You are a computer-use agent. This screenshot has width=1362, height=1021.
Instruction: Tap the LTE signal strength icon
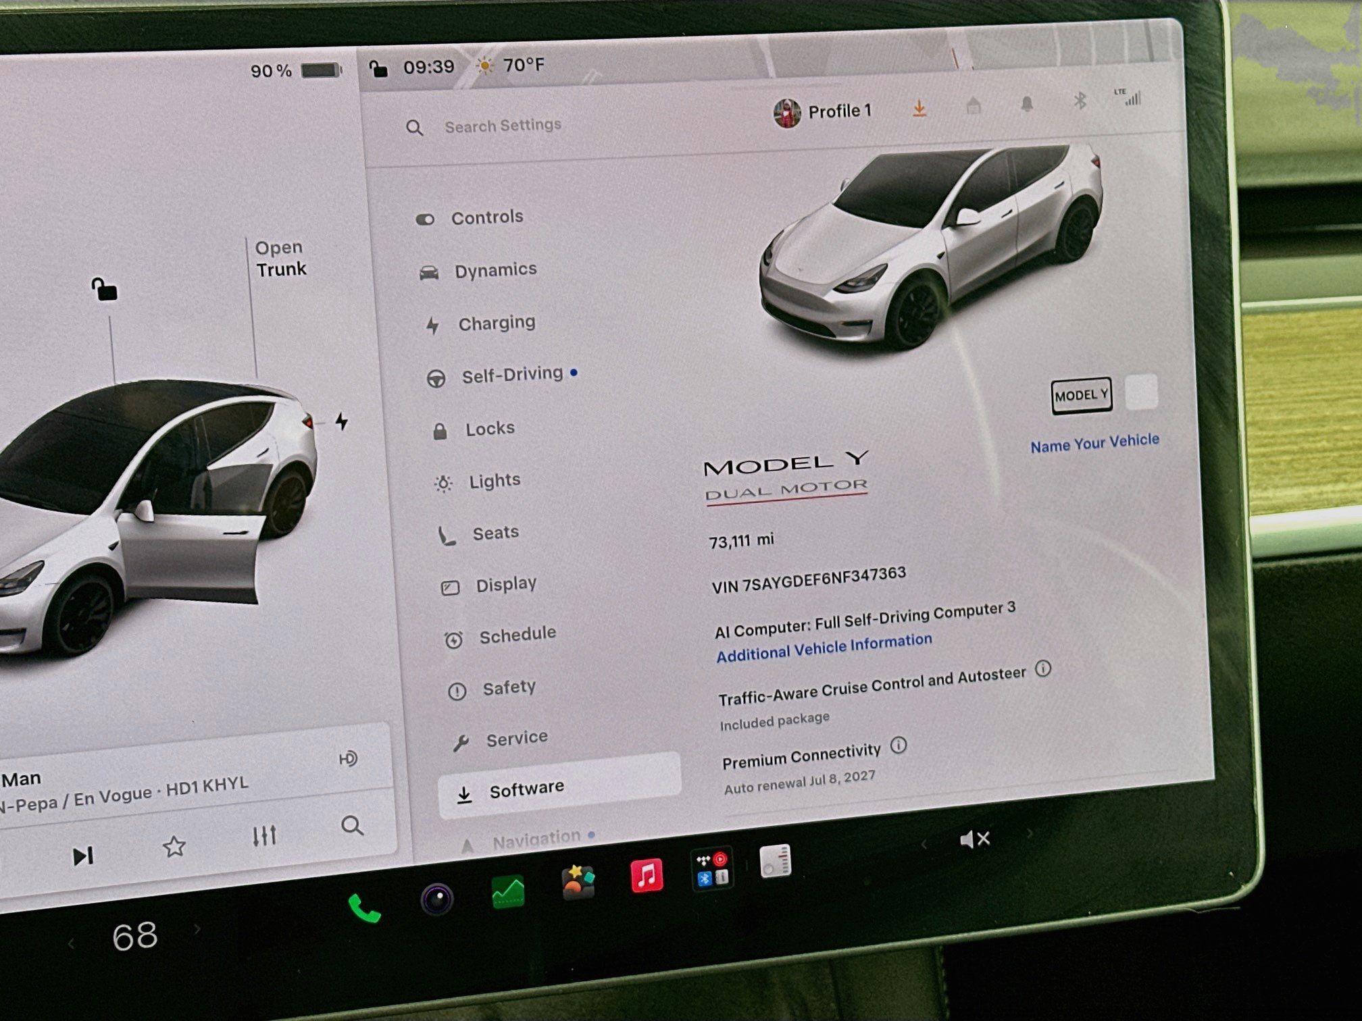point(1128,97)
